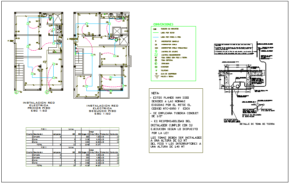Select the interruptor doble S2 symbol in the legend
This screenshot has width=289, height=183.
(x=156, y=45)
